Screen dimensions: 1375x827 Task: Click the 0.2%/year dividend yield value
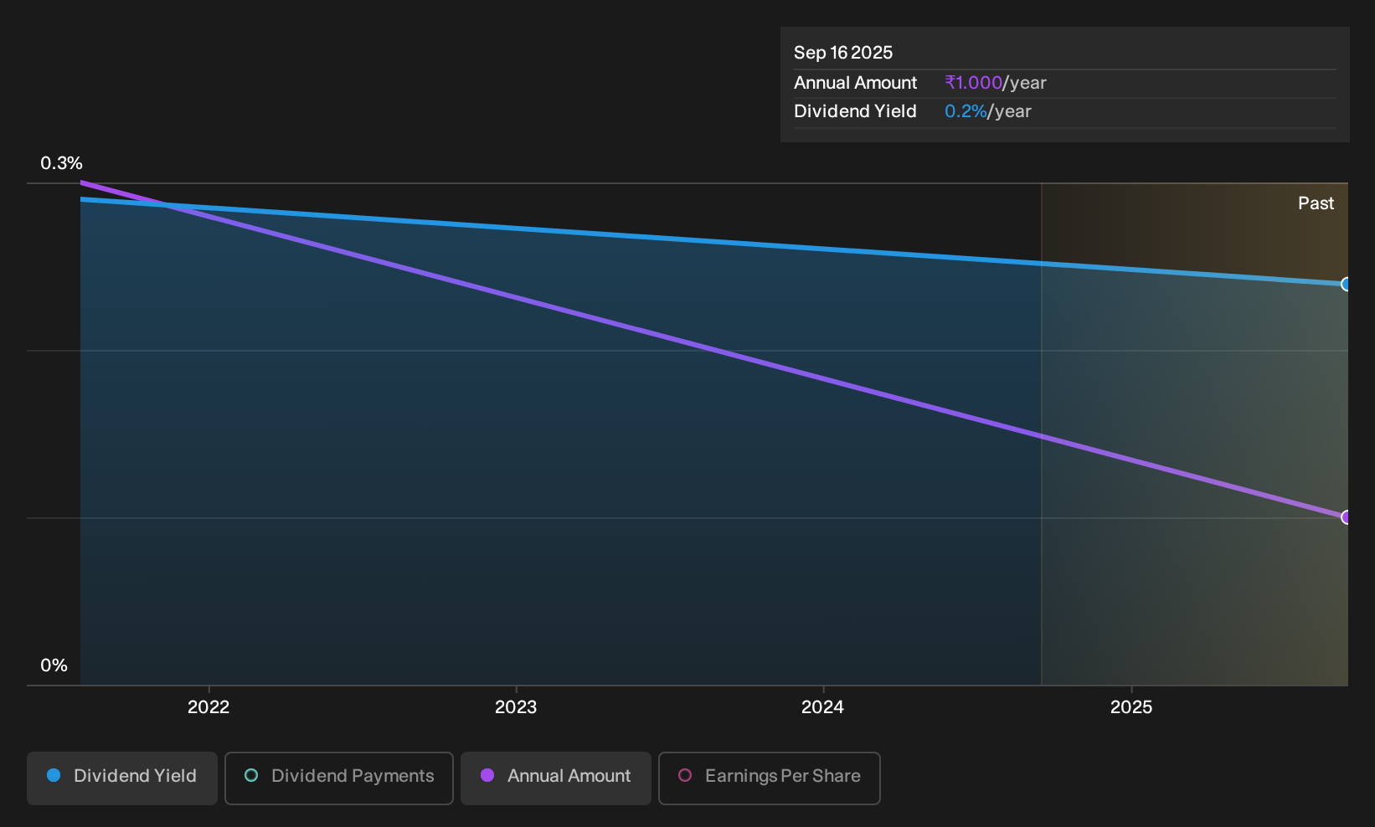point(988,111)
